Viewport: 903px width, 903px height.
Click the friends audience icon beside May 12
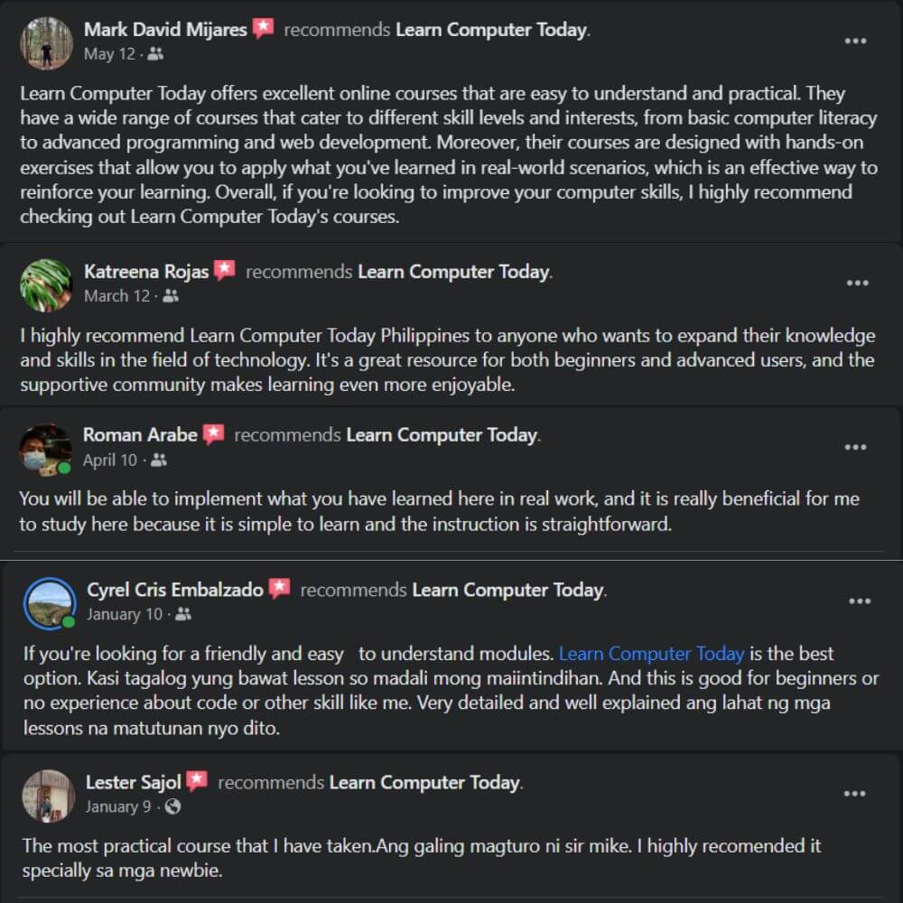[155, 54]
